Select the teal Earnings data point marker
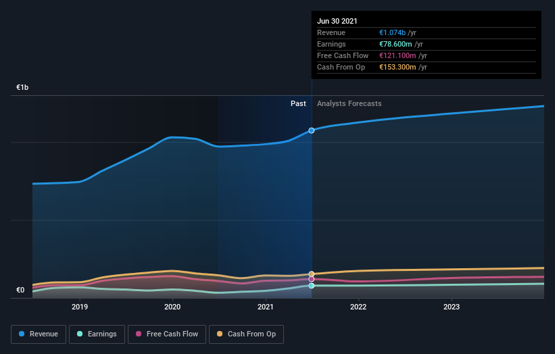Image resolution: width=555 pixels, height=354 pixels. coord(312,285)
